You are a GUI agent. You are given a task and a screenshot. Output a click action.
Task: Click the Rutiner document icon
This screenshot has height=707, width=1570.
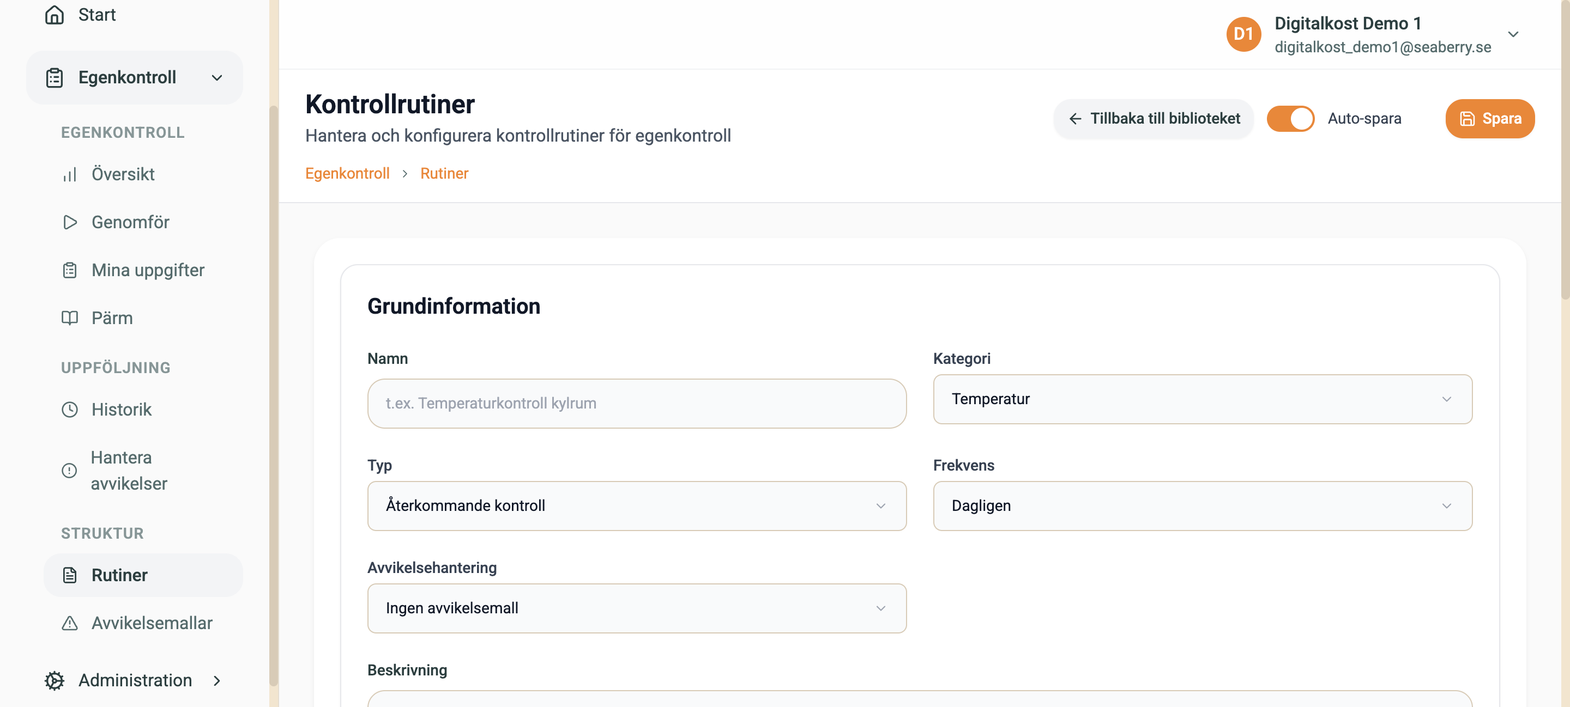click(x=69, y=575)
